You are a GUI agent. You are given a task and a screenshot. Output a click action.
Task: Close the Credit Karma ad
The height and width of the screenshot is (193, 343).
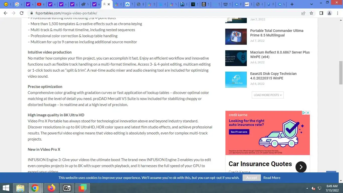308,113
